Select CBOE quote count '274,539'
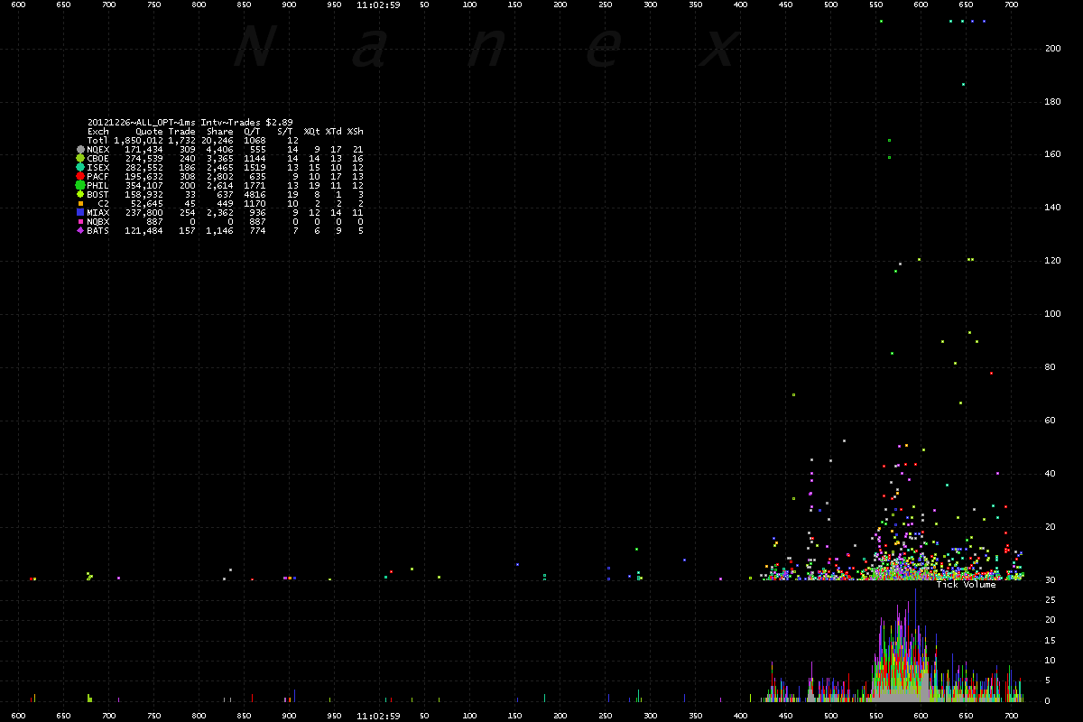The image size is (1083, 722). [143, 158]
